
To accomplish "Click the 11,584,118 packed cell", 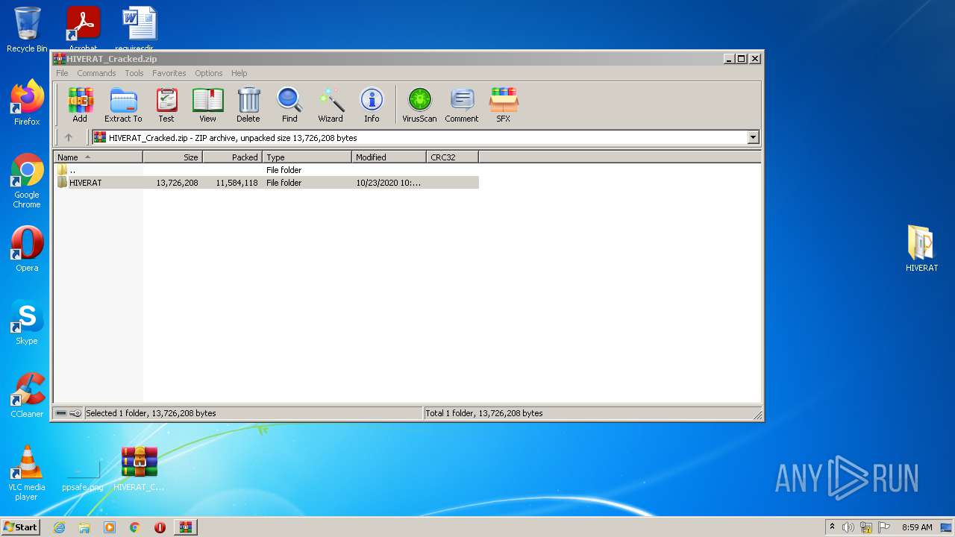I will (x=237, y=183).
